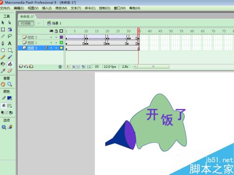Select the Line tool

(x=3, y=36)
